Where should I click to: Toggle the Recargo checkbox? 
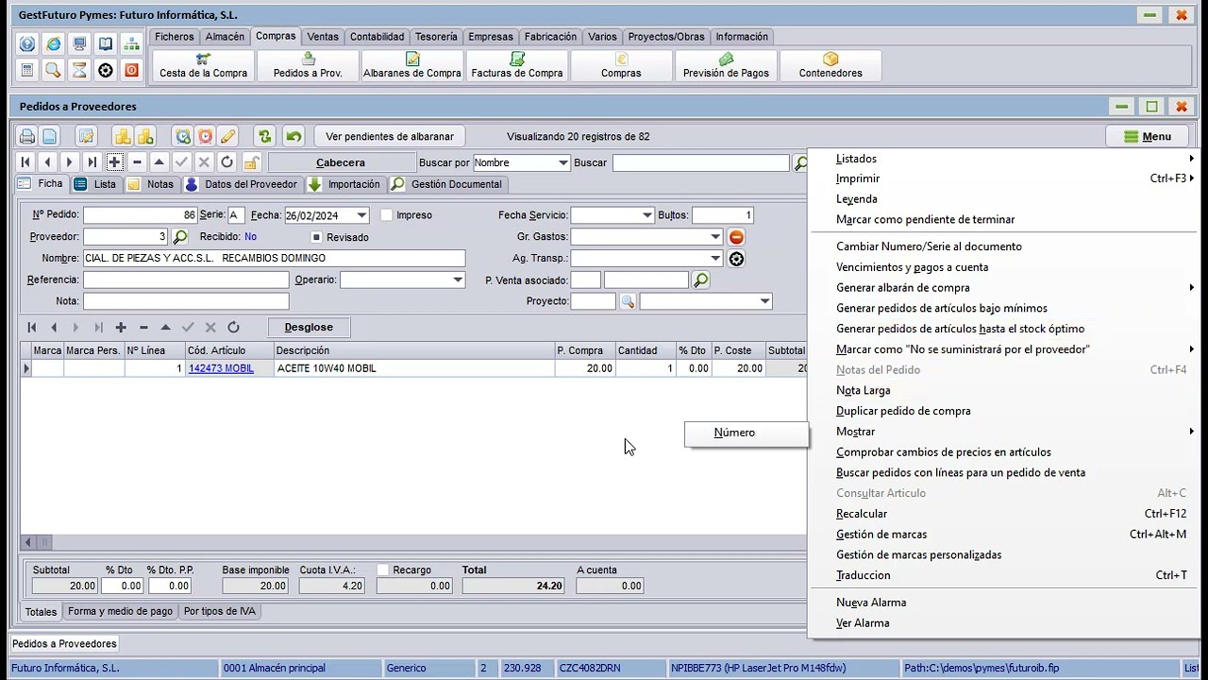click(x=382, y=569)
